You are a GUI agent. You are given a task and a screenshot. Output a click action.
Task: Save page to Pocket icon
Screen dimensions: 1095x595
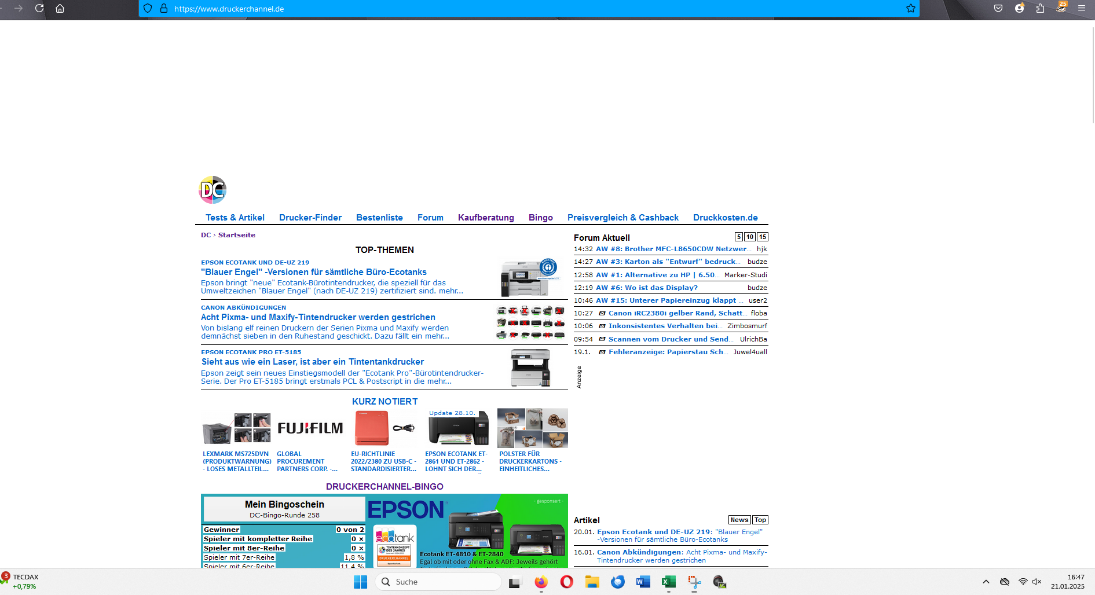tap(998, 8)
